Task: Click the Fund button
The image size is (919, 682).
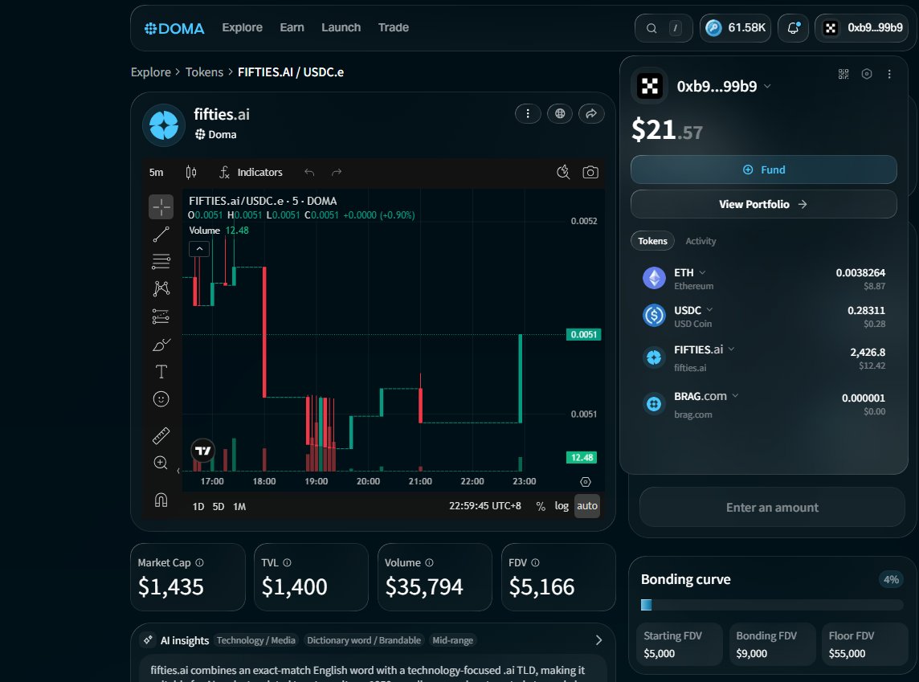Action: pos(764,170)
